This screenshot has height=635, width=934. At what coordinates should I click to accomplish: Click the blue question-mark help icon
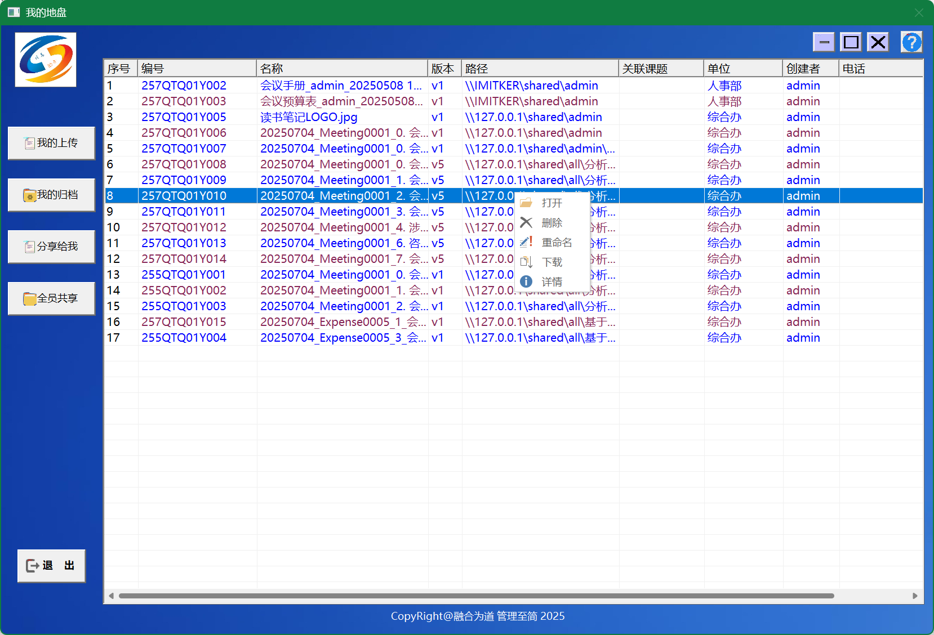911,42
